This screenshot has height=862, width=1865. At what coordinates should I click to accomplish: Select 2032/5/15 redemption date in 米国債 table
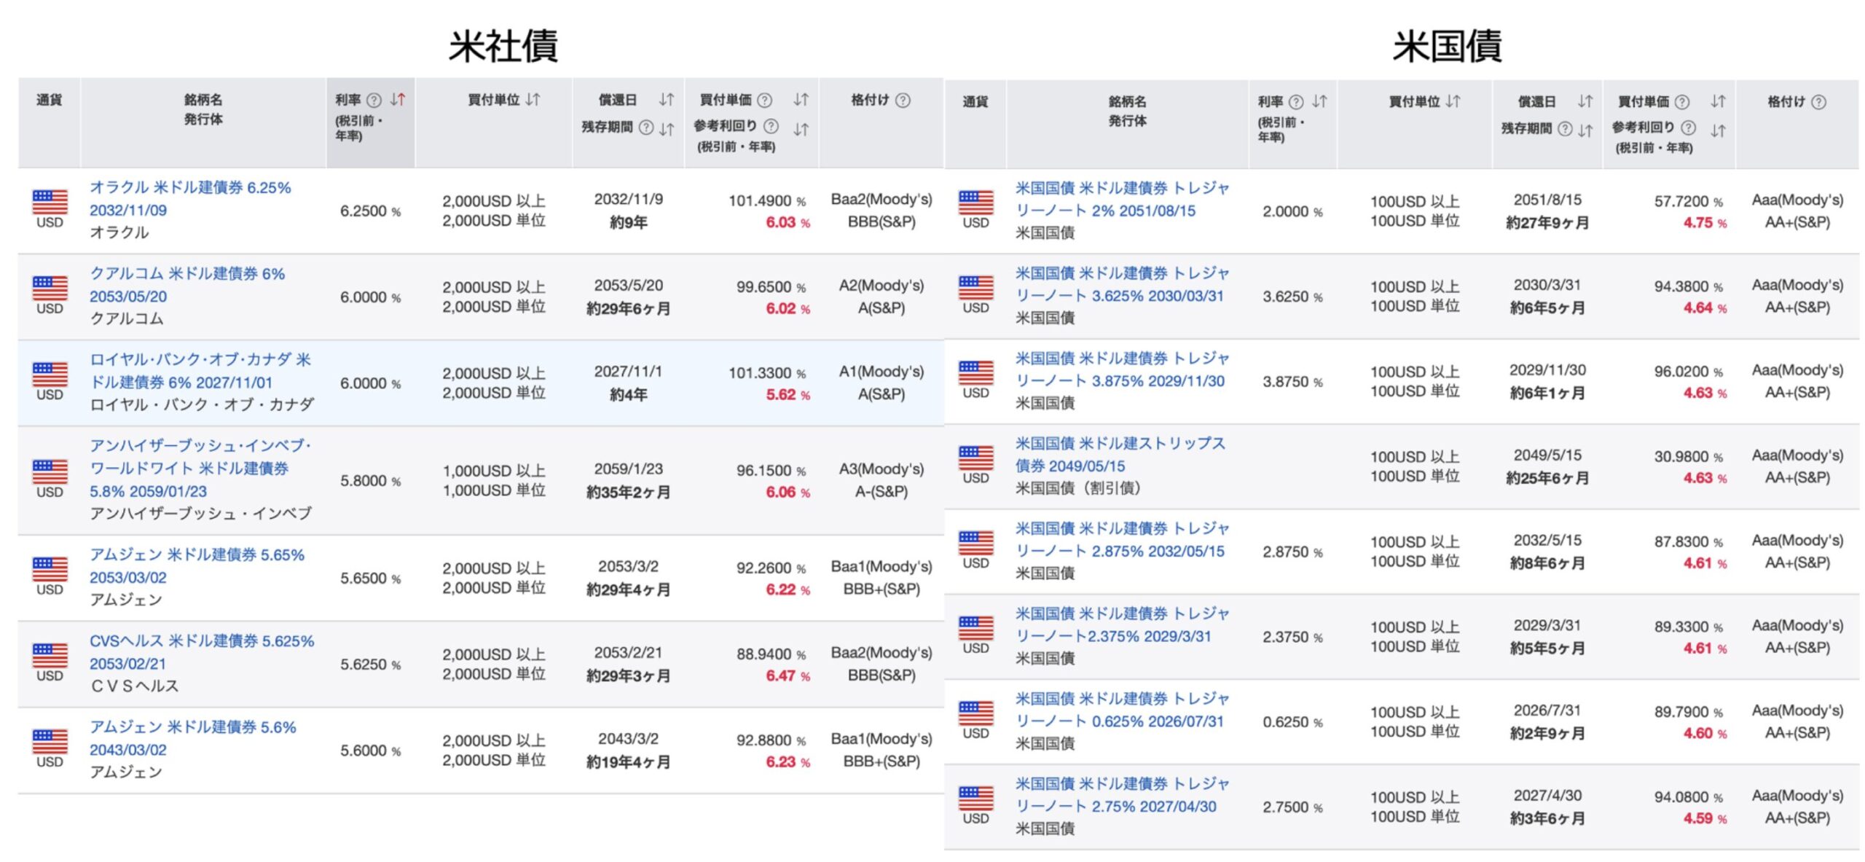pos(1547,540)
